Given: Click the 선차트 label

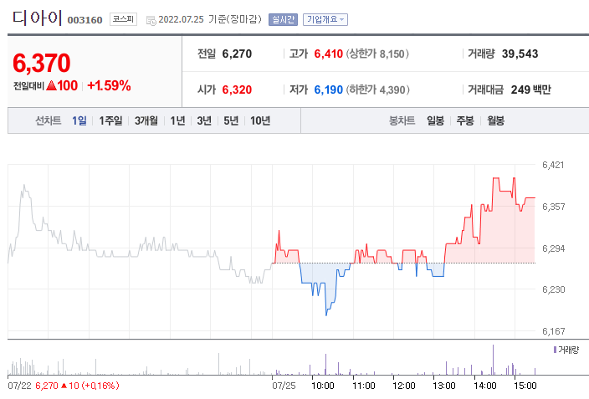Looking at the screenshot, I should (x=48, y=120).
